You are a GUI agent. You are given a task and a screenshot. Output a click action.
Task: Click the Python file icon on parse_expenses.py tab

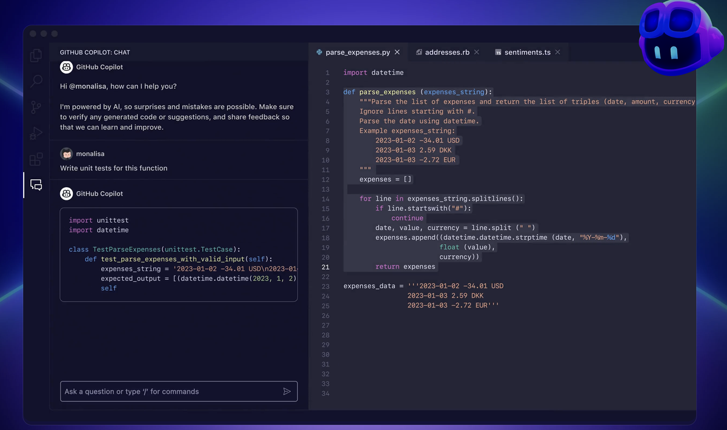click(x=319, y=53)
